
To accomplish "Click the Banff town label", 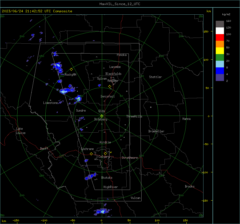I will point(44,149).
